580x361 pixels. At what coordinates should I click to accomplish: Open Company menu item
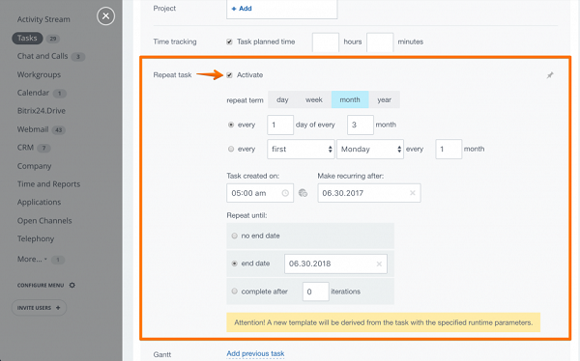coord(34,166)
